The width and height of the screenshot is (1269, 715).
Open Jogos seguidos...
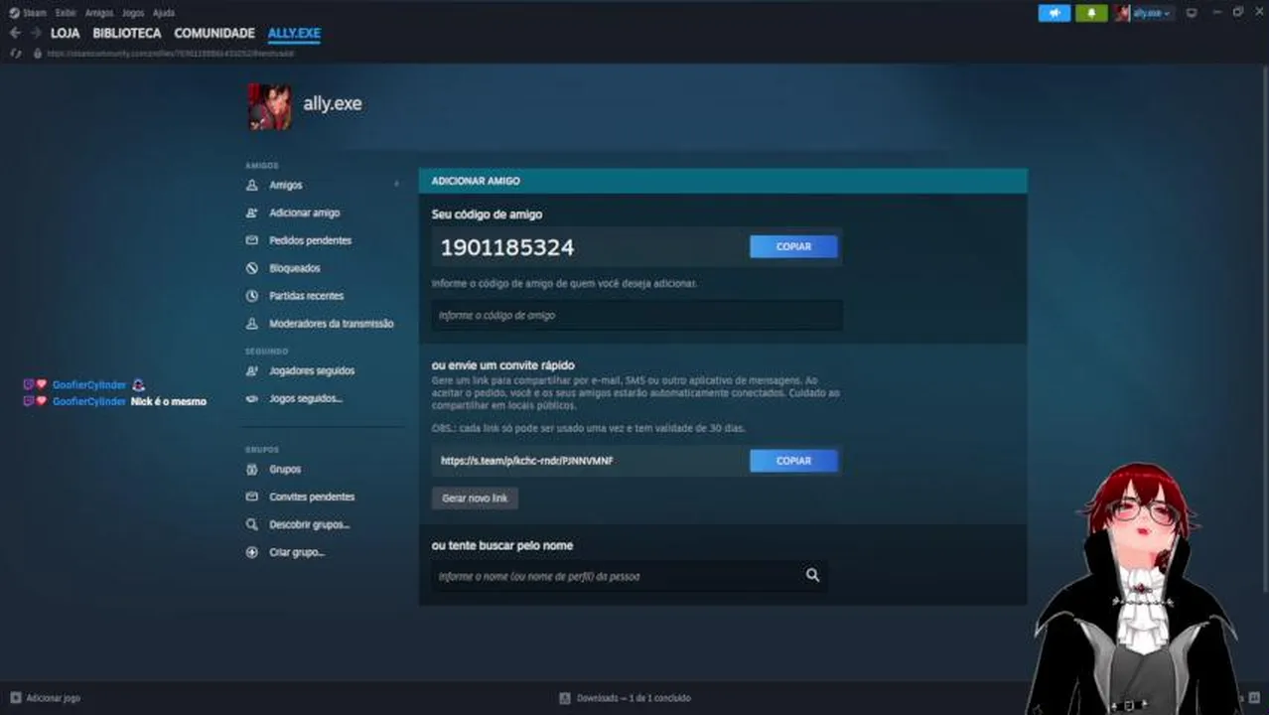pyautogui.click(x=306, y=398)
